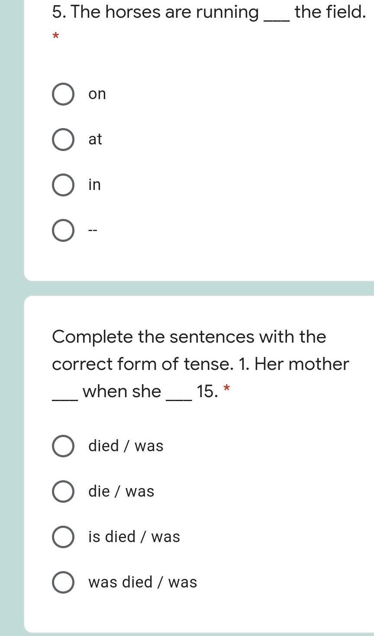Click the 'on' answer label text
Screen dimensions: 374x636
(97, 94)
